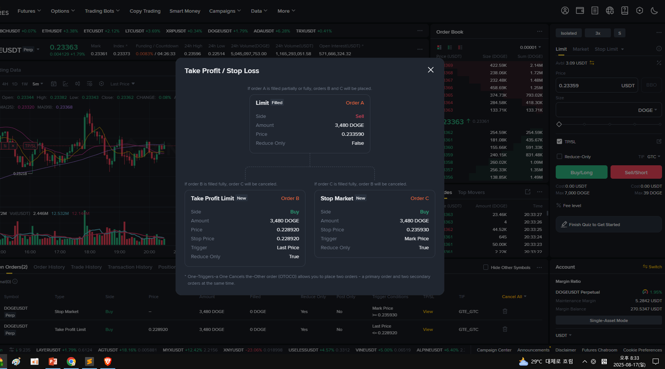Screen dimensions: 665x369
Task: Open the GTC time-in-force dropdown
Action: click(654, 157)
